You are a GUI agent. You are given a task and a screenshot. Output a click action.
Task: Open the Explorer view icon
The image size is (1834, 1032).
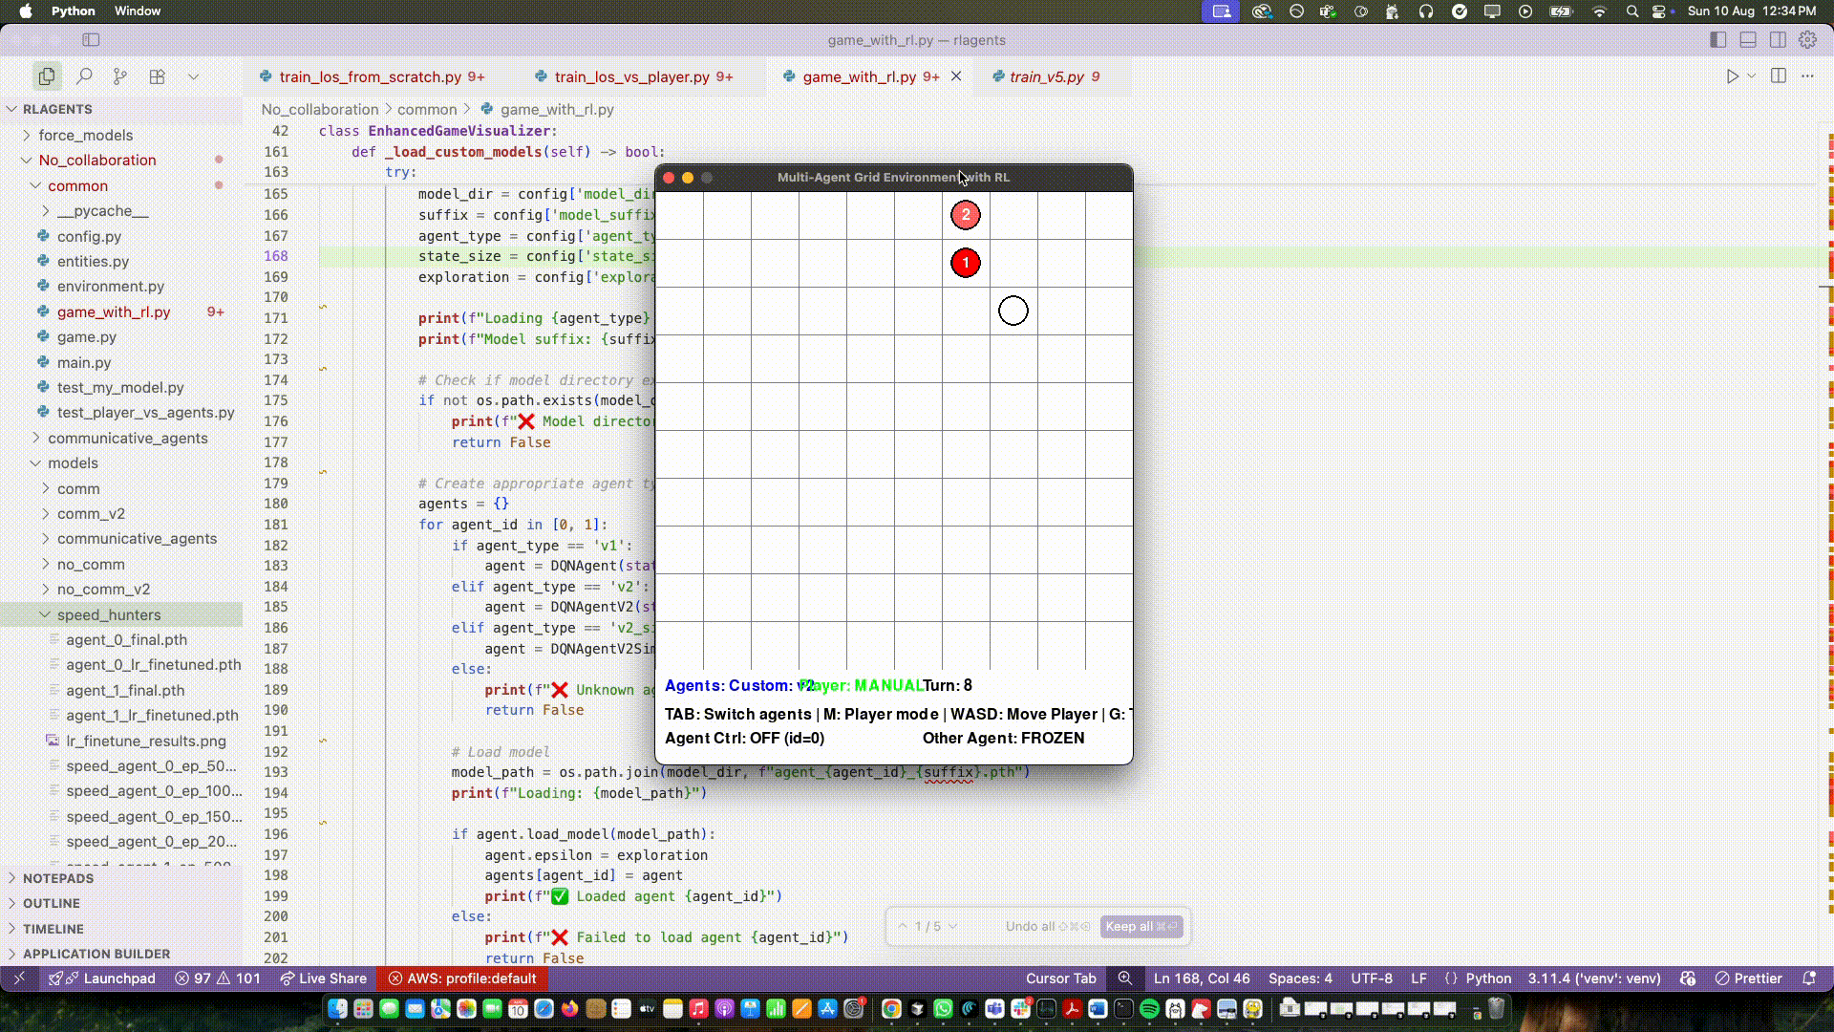coord(46,76)
